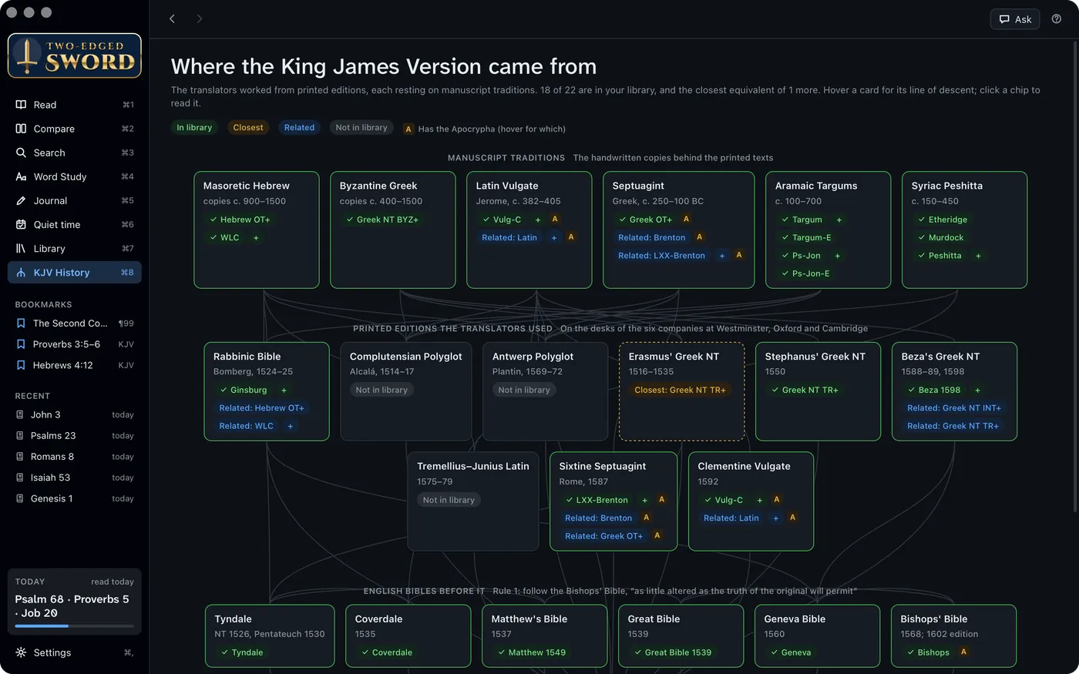
Task: Open the Etheridge chip
Action: 943,220
